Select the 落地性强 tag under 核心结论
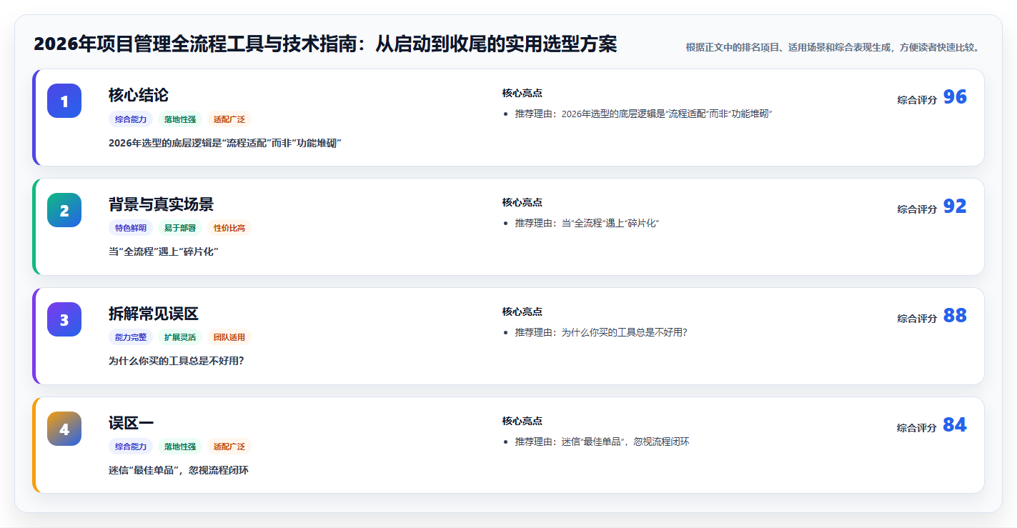Viewport: 1017px width, 528px height. 180,119
